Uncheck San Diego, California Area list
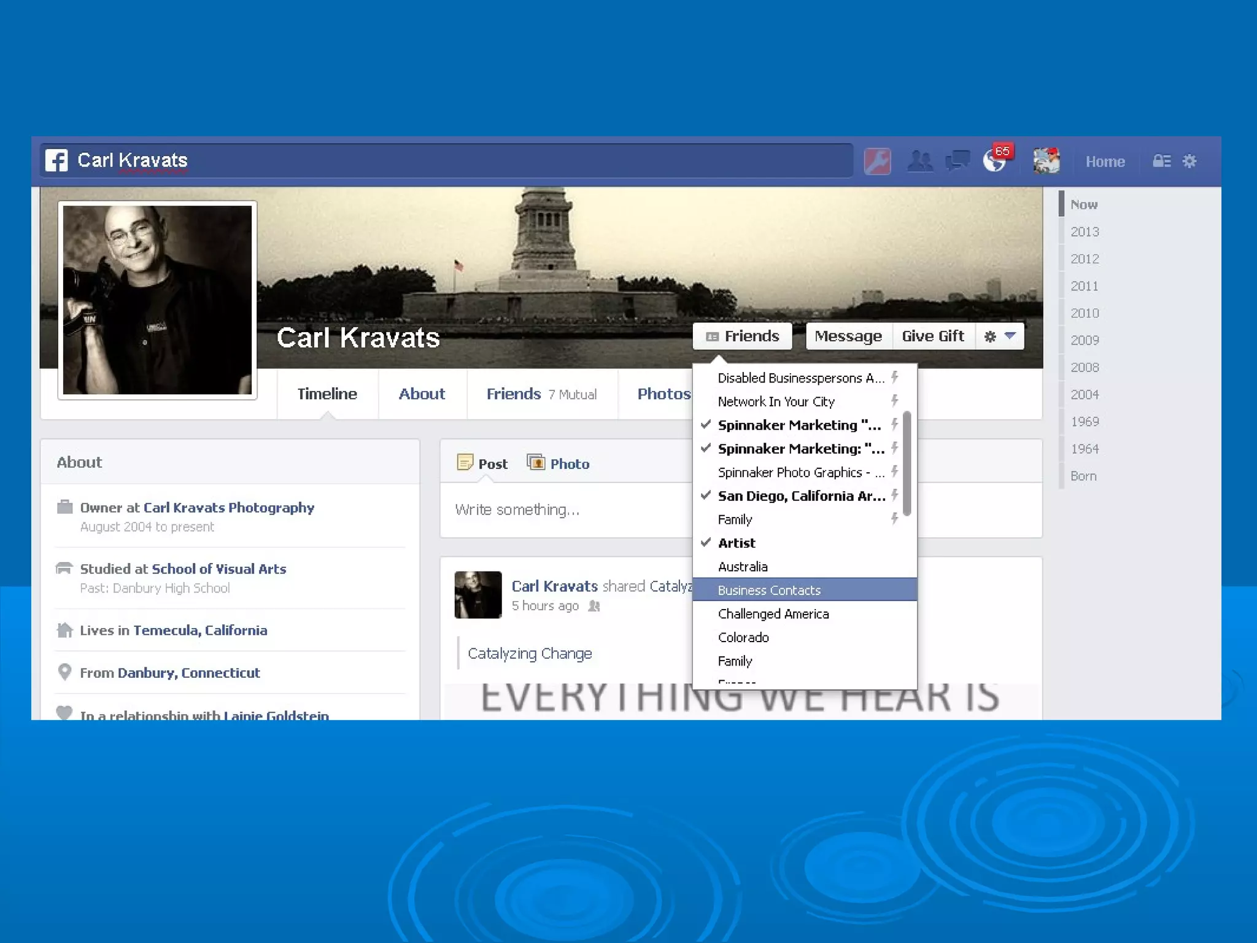1257x943 pixels. pyautogui.click(x=801, y=496)
